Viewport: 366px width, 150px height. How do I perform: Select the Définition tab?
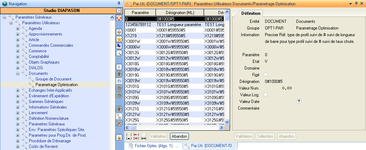coord(251,13)
